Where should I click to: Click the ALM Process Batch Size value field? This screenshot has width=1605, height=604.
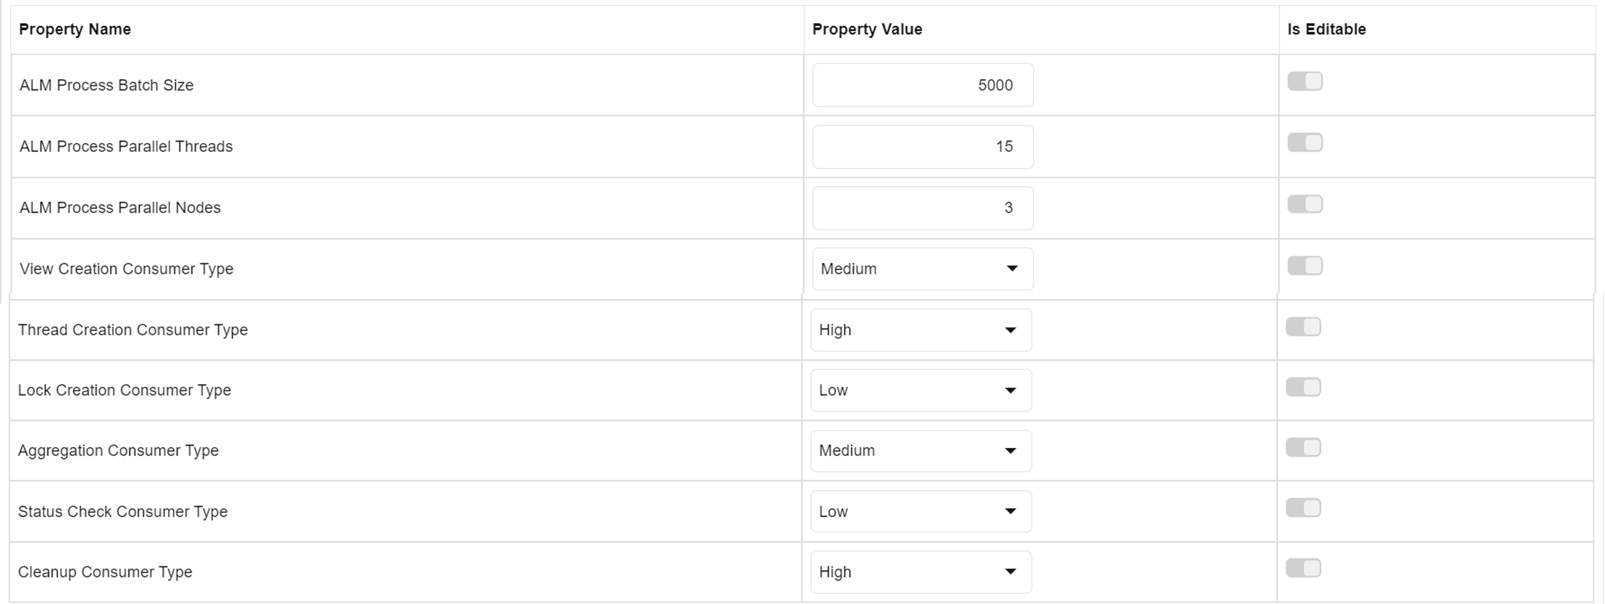coord(922,85)
